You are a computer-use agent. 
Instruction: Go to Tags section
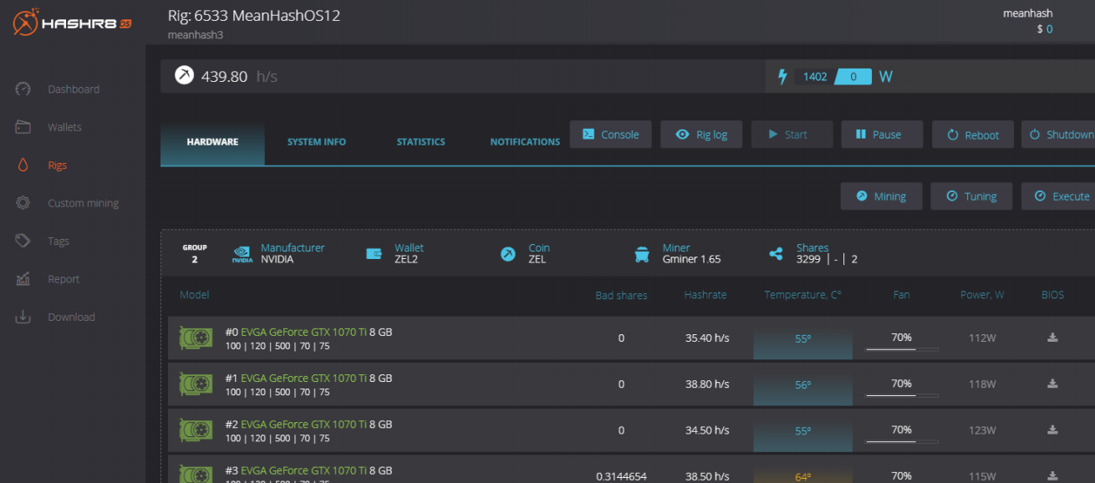[x=59, y=241]
